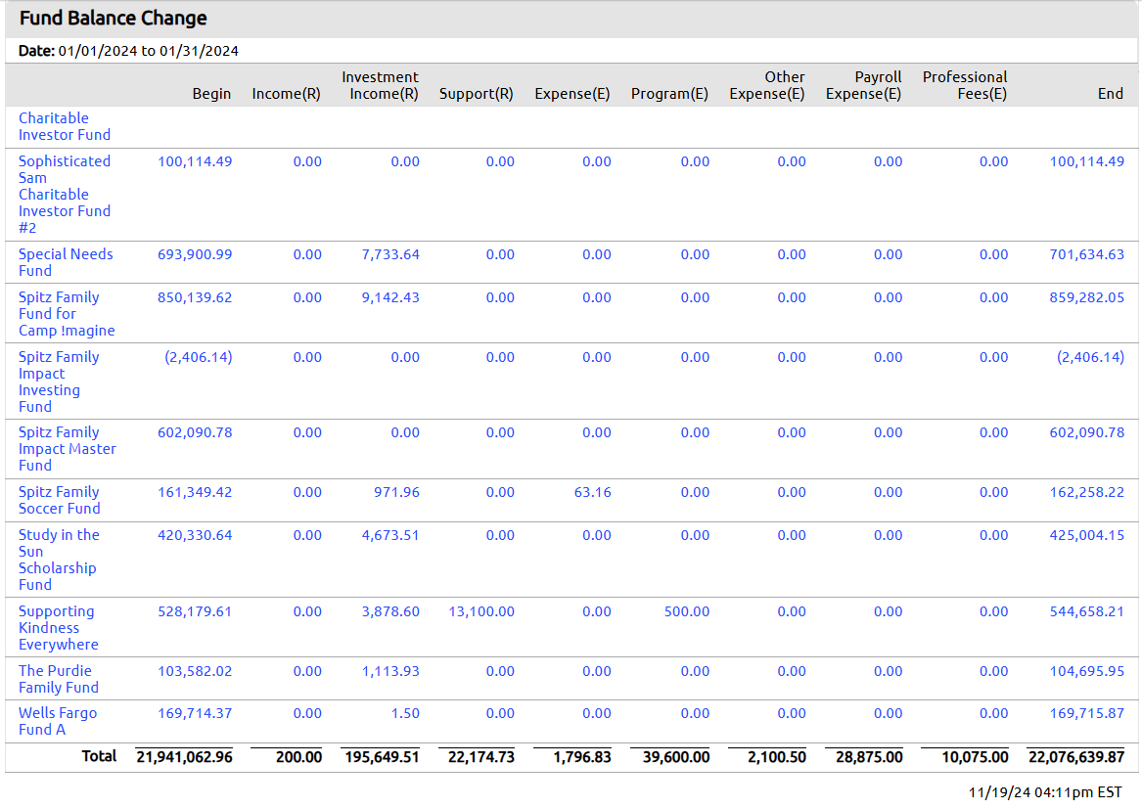Open the Spitz Family Soccer Fund link

(x=59, y=500)
